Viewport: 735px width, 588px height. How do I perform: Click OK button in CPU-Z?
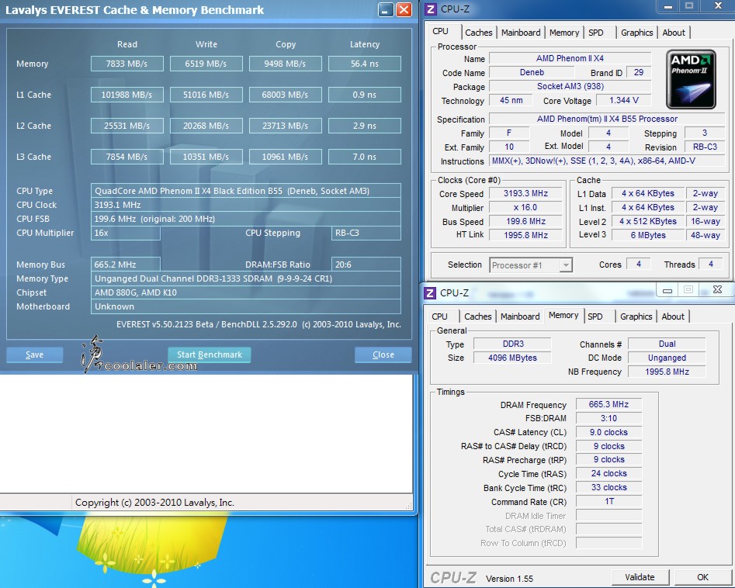coord(702,577)
